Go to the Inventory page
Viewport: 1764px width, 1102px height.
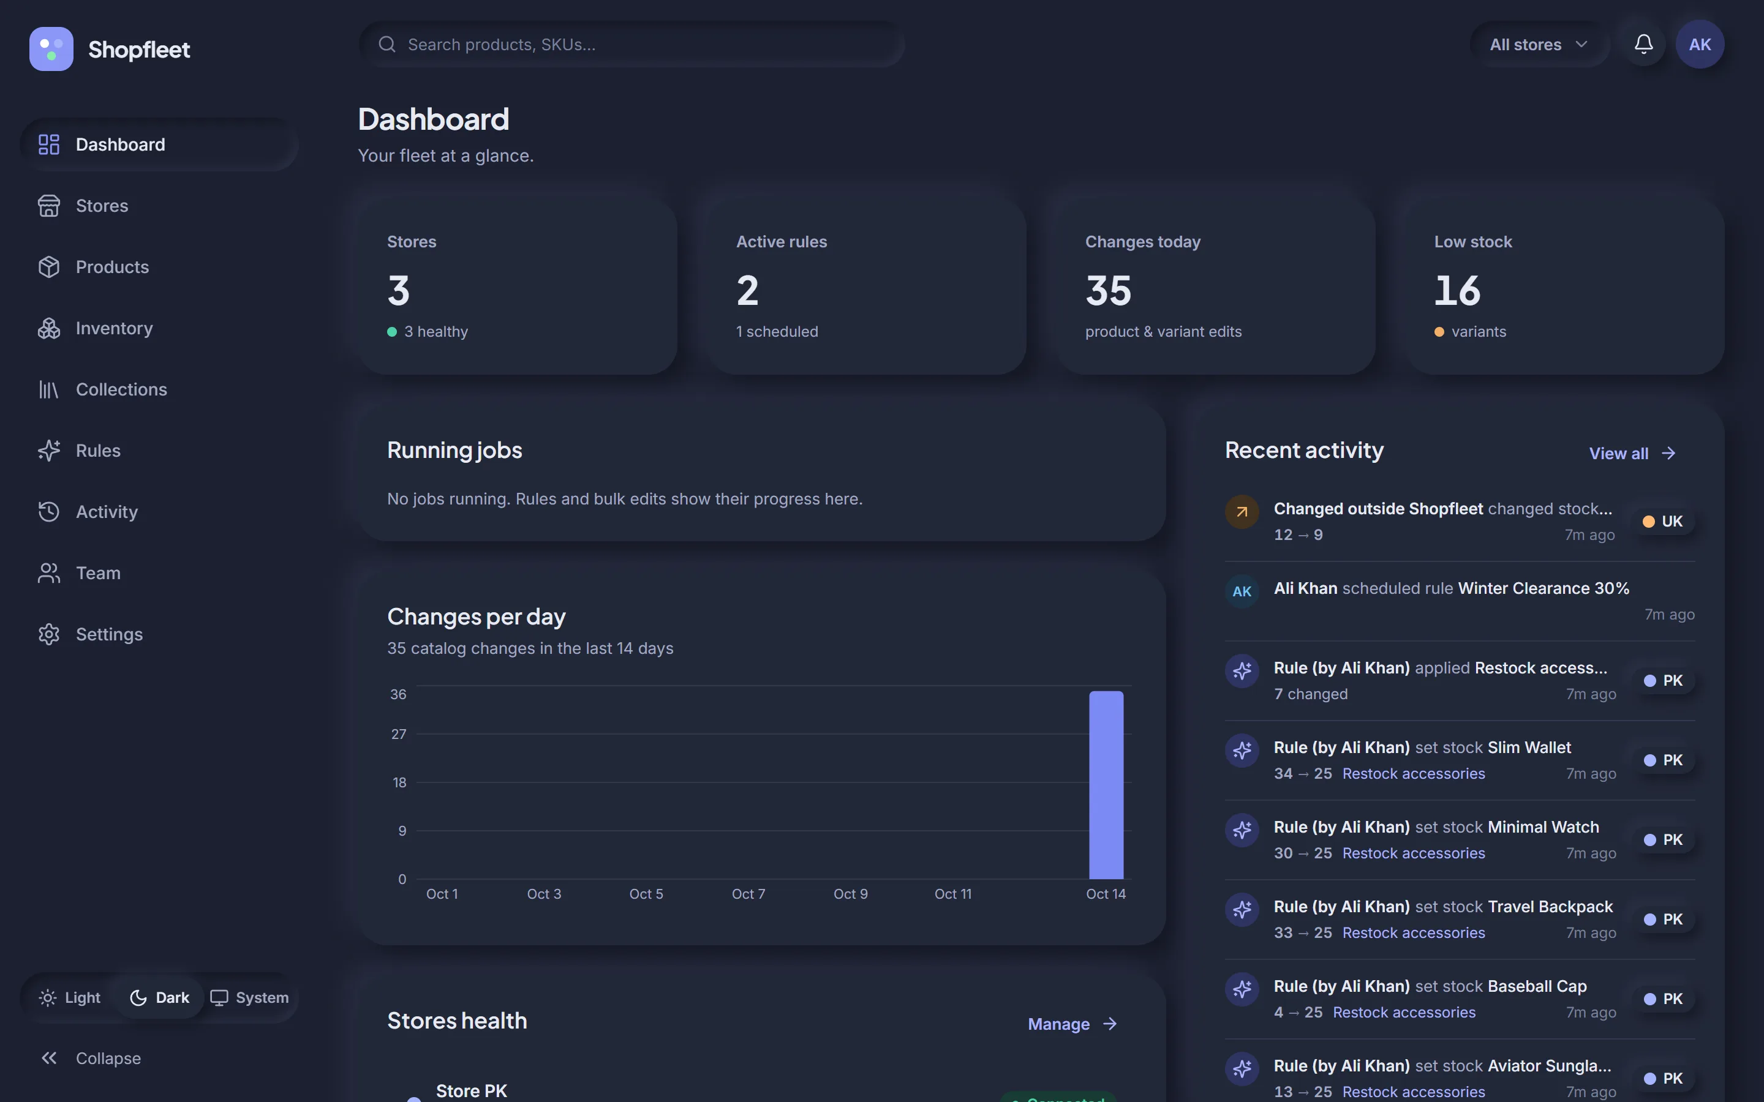158,328
